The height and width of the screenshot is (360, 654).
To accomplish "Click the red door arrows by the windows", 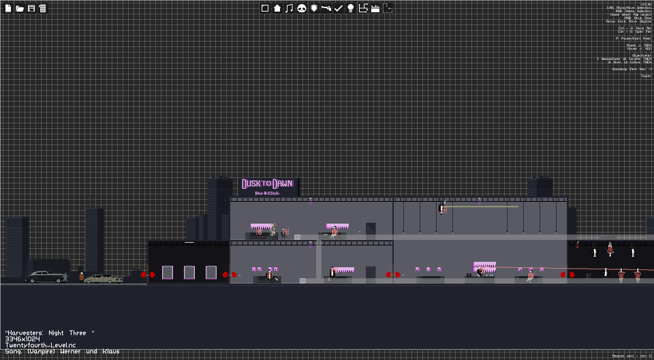I will point(148,274).
